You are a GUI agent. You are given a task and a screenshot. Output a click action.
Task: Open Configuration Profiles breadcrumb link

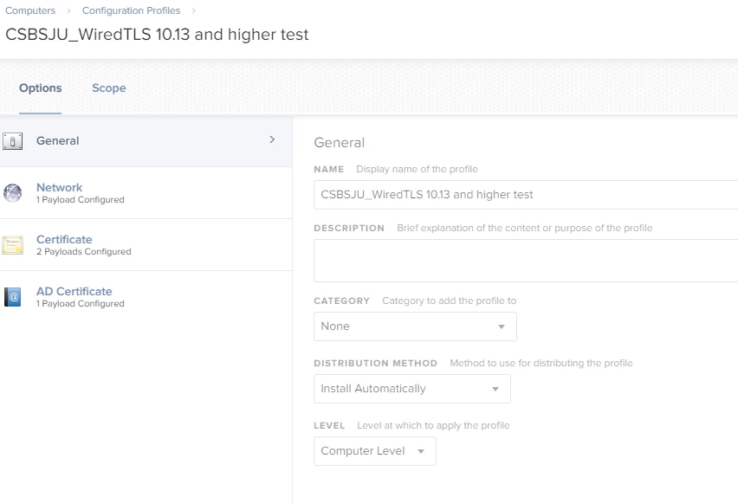[x=132, y=10]
